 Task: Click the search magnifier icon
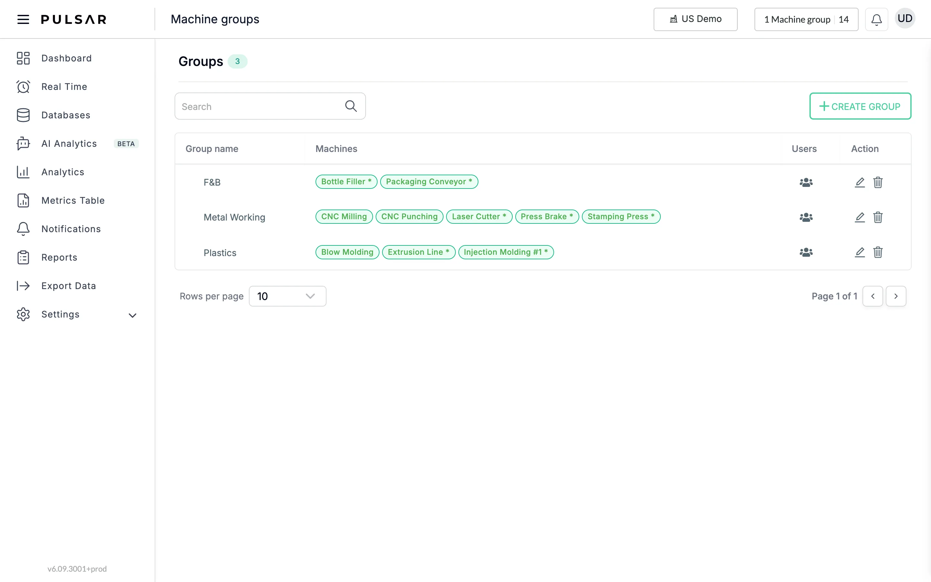pyautogui.click(x=351, y=106)
